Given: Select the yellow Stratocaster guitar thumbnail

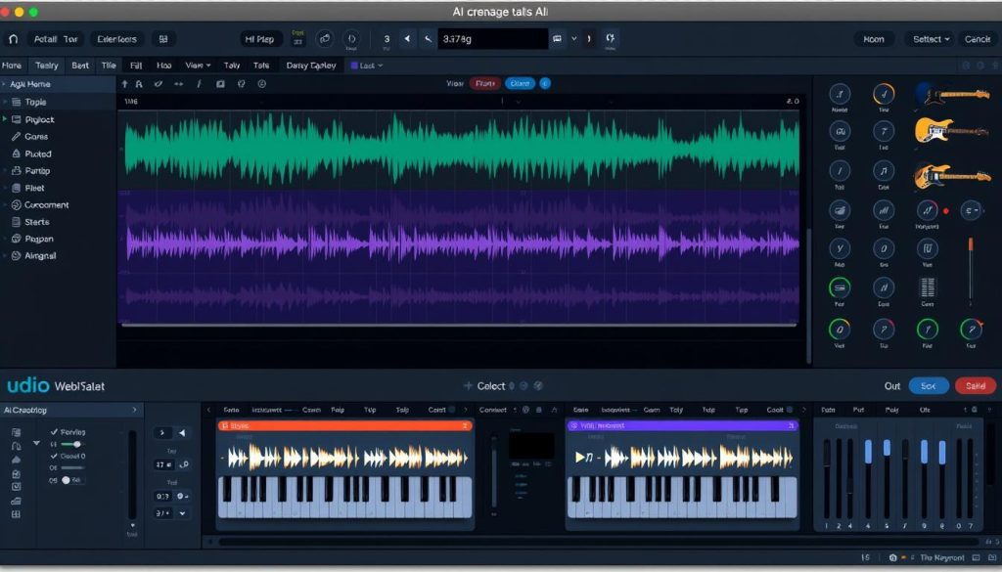Looking at the screenshot, I should 952,130.
